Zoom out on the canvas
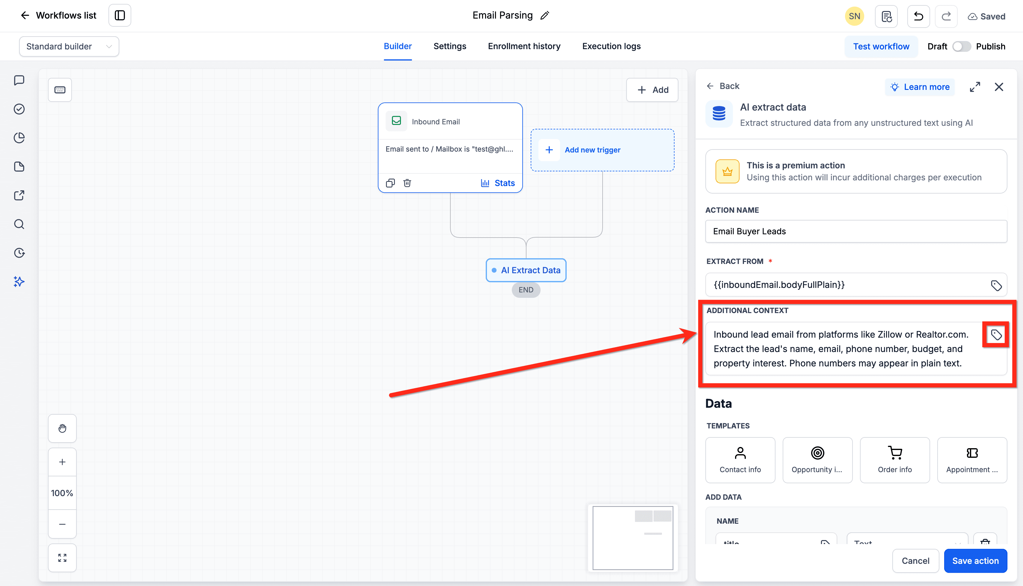This screenshot has width=1023, height=586. coord(62,524)
